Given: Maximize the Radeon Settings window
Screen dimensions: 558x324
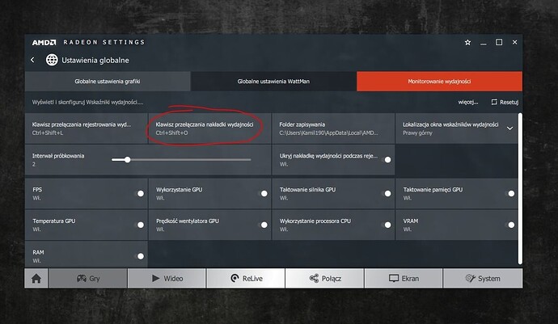Looking at the screenshot, I should point(499,42).
